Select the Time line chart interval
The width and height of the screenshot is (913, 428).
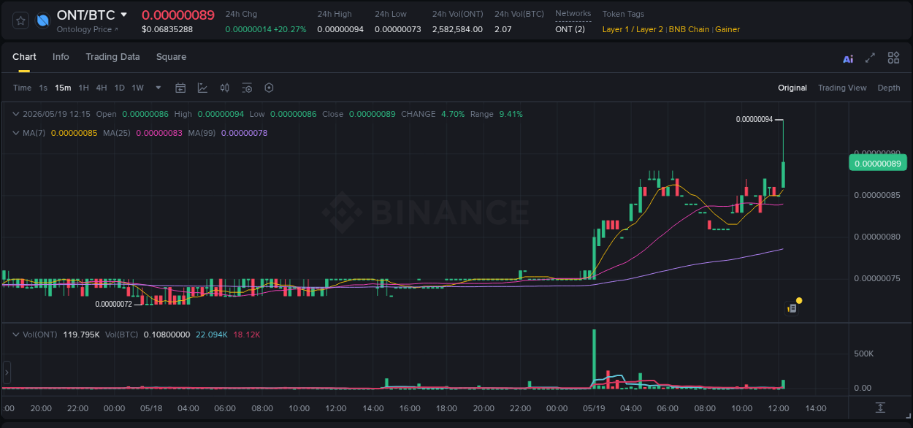point(23,88)
